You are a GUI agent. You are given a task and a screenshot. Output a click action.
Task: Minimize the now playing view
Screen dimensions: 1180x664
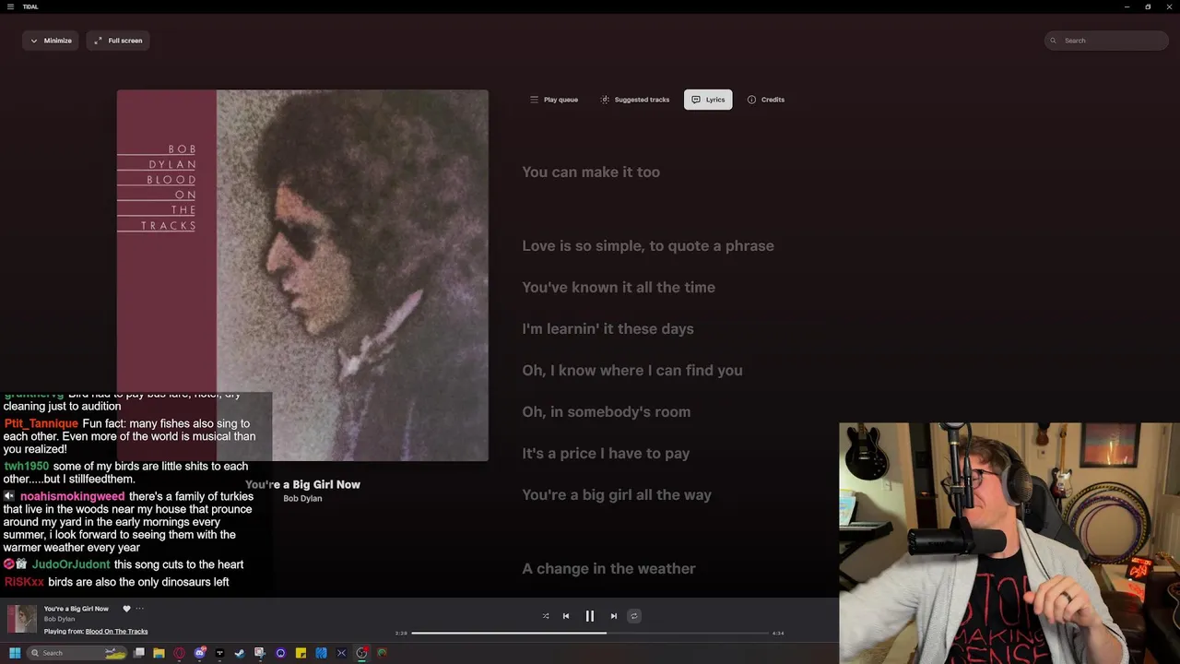[51, 41]
